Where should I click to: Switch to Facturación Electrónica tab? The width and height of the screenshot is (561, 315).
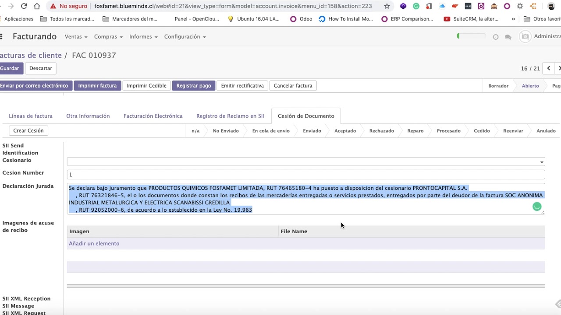coord(153,116)
